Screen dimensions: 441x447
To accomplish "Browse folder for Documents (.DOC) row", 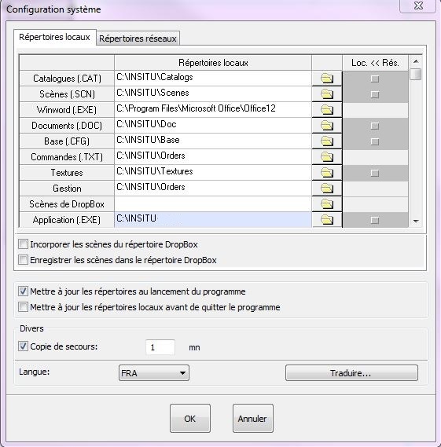I will tap(327, 125).
